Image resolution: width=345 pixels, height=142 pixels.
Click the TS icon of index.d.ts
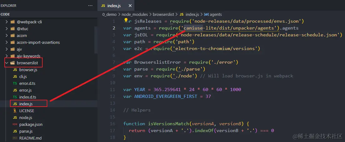coord(15,97)
